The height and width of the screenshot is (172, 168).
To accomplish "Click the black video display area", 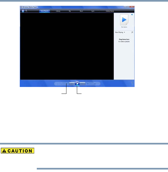I will point(67,46).
